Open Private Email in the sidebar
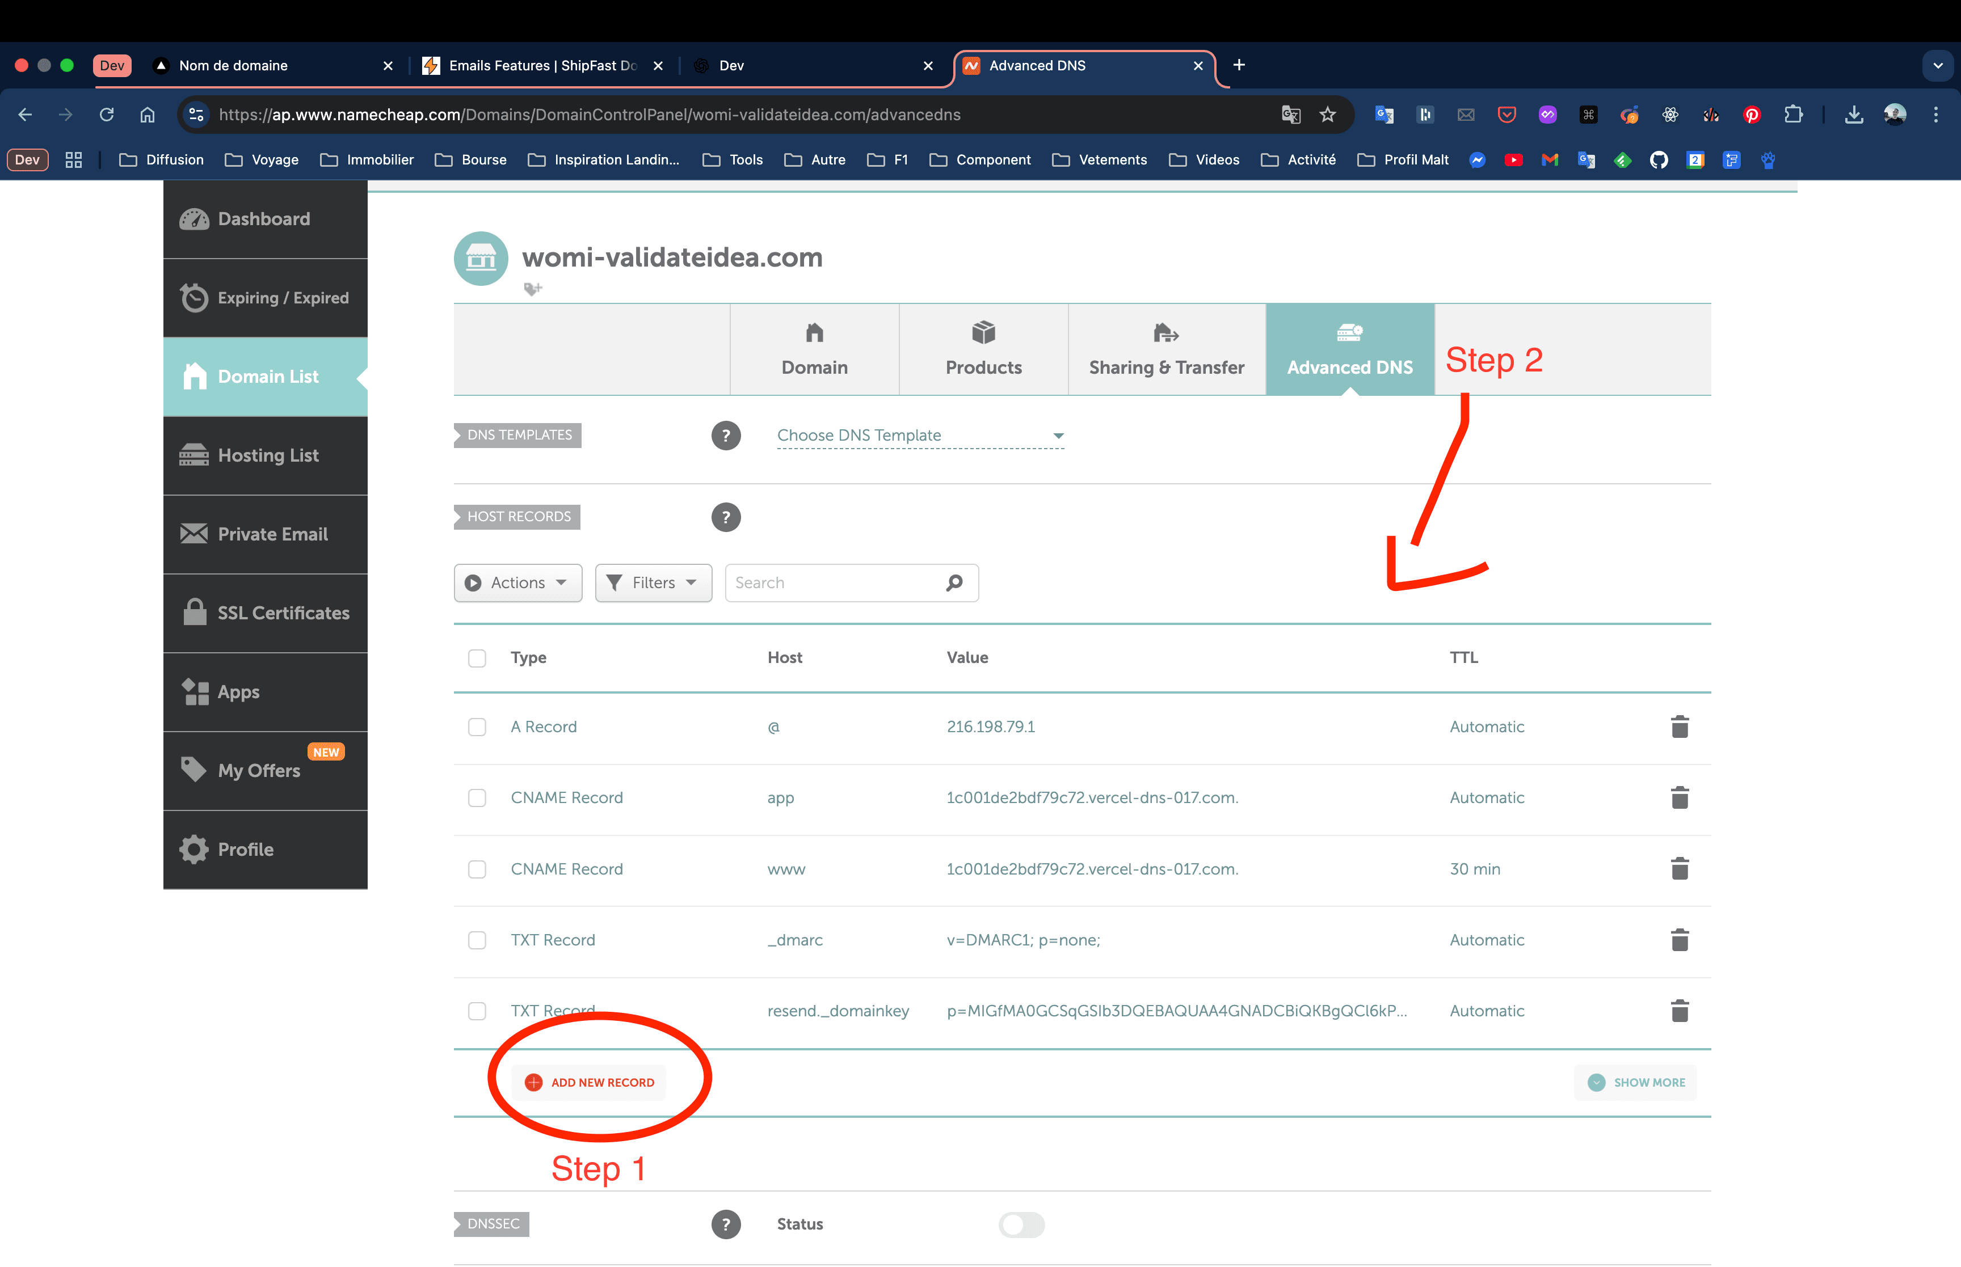Screen dimensions: 1961x1267 pos(265,534)
